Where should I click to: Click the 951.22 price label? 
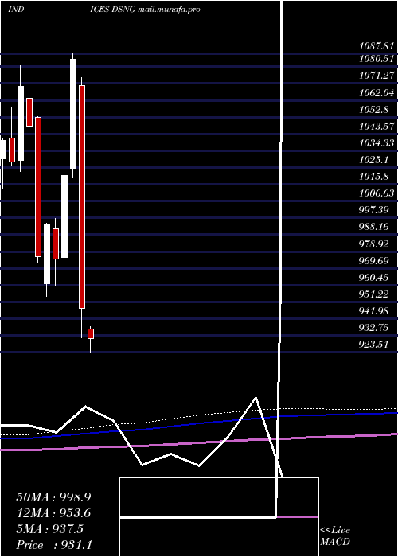374,294
